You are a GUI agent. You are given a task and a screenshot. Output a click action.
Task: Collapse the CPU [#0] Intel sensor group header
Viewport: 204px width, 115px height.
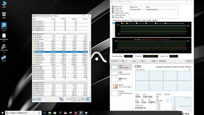[x=60, y=34]
